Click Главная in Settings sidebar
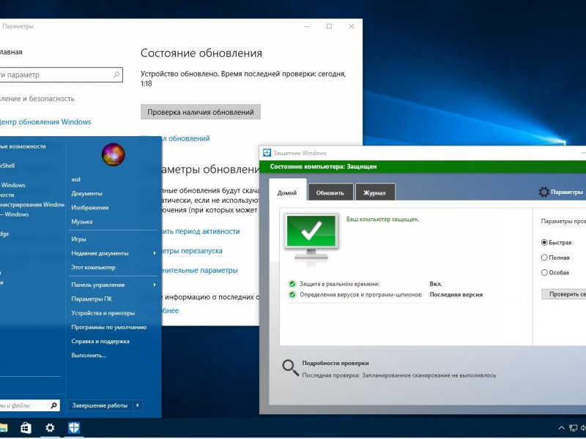The width and height of the screenshot is (586, 439). [11, 52]
